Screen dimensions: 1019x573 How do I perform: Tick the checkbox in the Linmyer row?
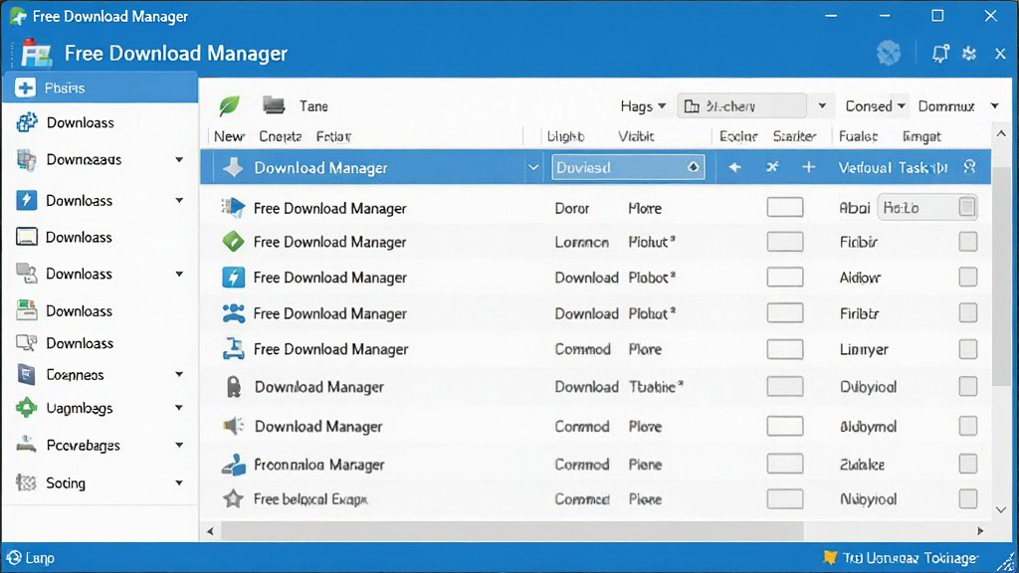coord(967,349)
